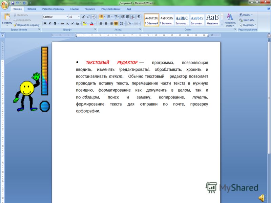
Task: Toggle bold Ж formatting
Action: (45, 23)
